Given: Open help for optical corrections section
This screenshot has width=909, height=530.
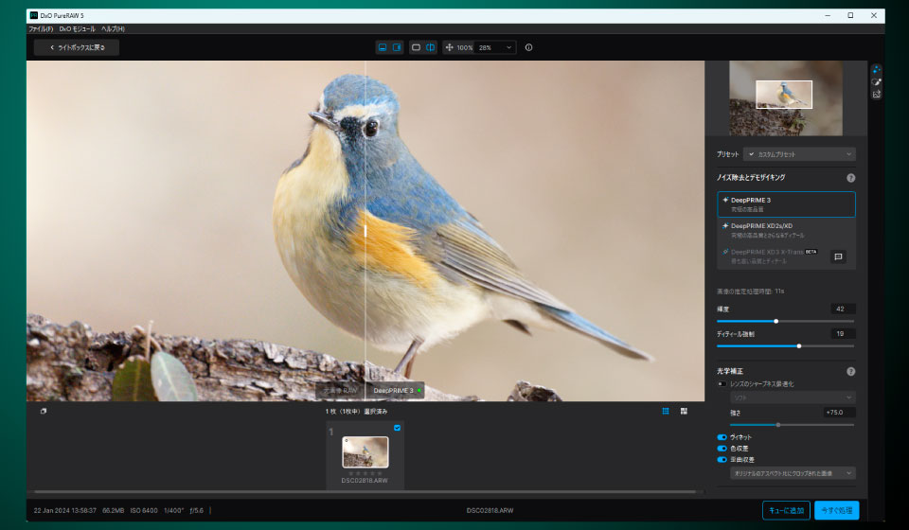Looking at the screenshot, I should pyautogui.click(x=850, y=372).
